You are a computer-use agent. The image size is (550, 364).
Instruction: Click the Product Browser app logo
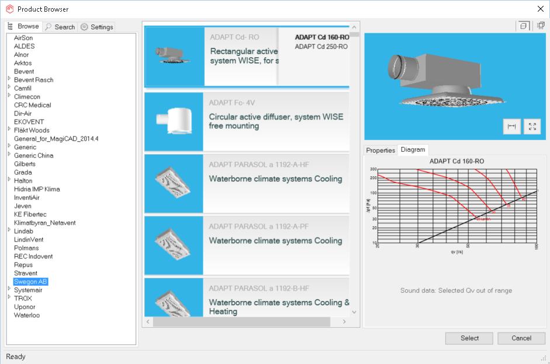(x=10, y=9)
